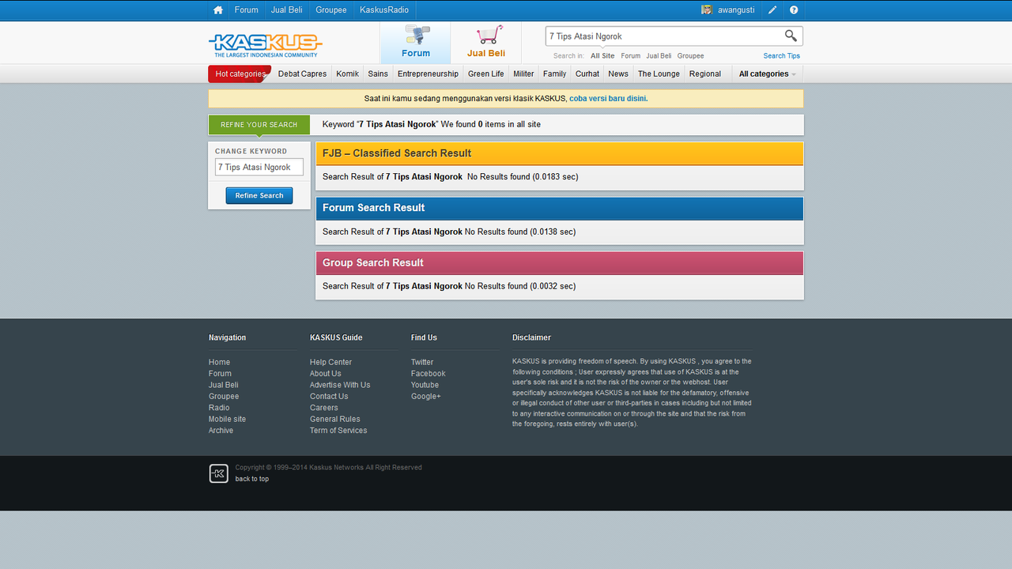
Task: Set search scope to Forum
Action: (x=631, y=56)
